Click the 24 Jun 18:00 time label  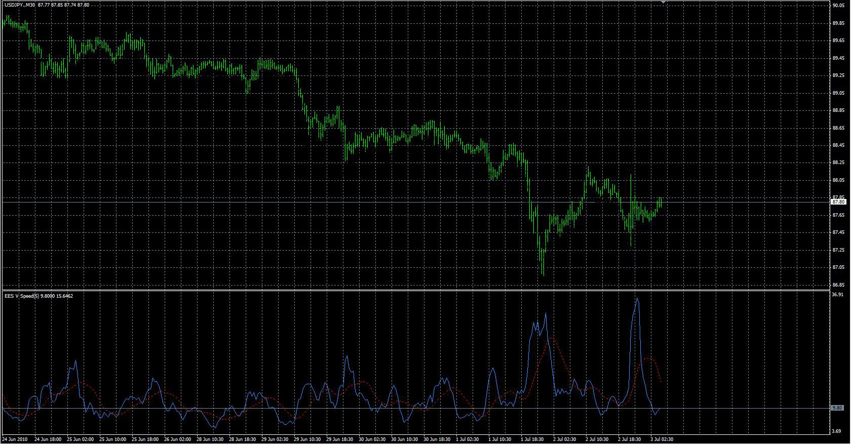48,439
